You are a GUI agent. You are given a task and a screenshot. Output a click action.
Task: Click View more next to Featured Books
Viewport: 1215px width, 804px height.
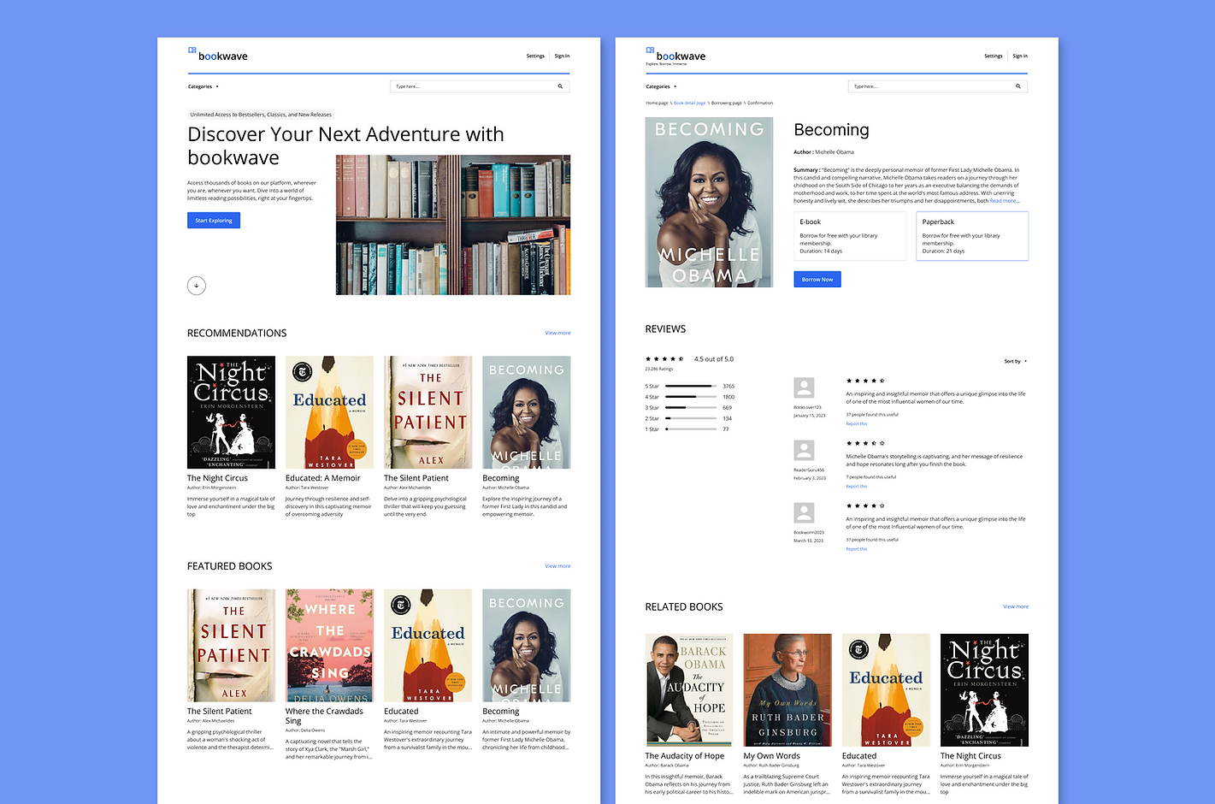click(557, 566)
